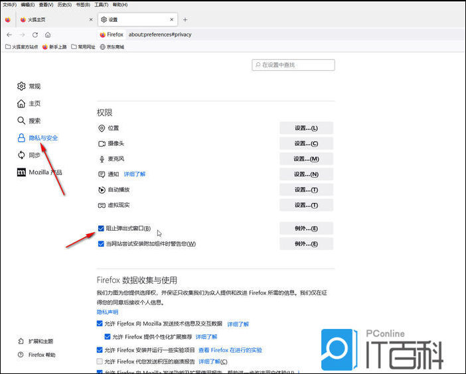Close the 火狐主页 tab

[x=91, y=20]
